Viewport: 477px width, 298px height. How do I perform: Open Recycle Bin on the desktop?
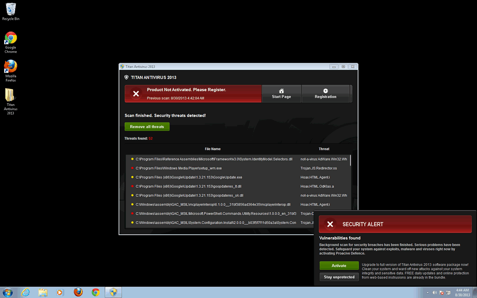click(10, 11)
